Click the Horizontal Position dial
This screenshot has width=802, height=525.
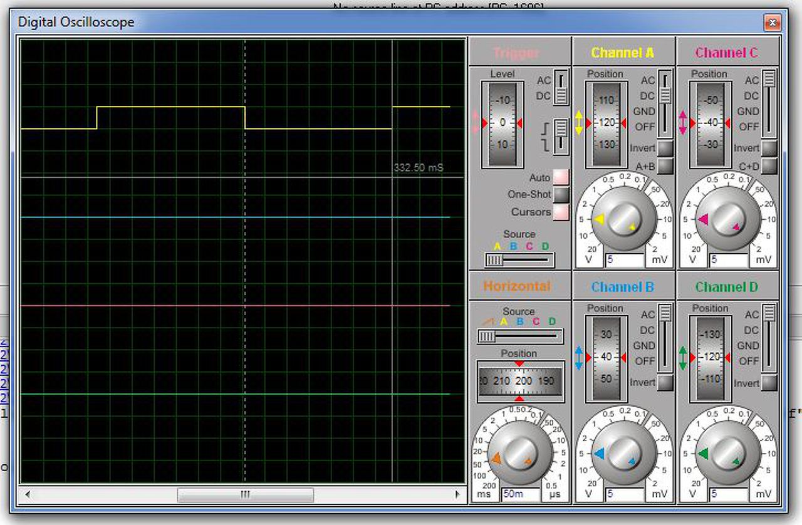click(x=520, y=381)
